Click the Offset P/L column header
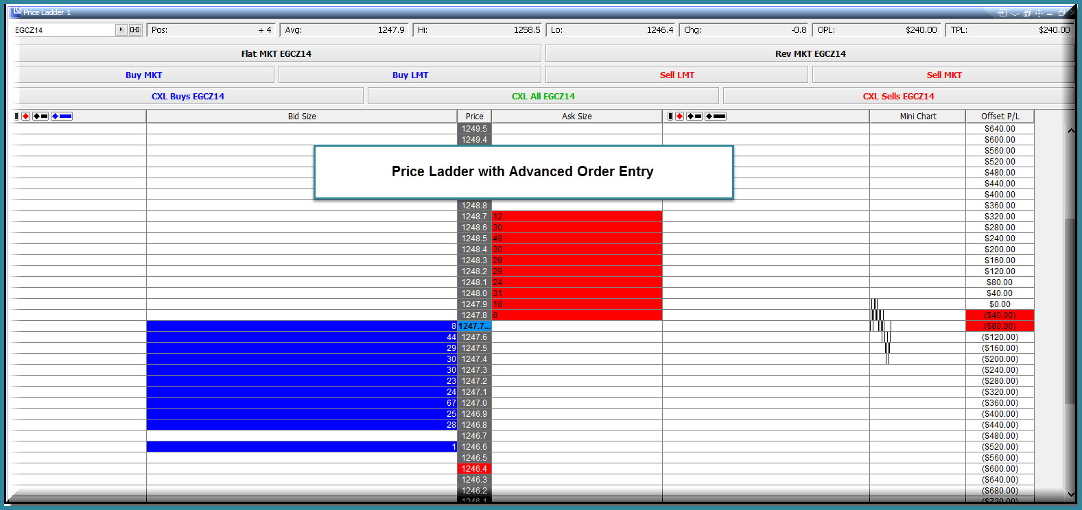 pyautogui.click(x=1000, y=117)
